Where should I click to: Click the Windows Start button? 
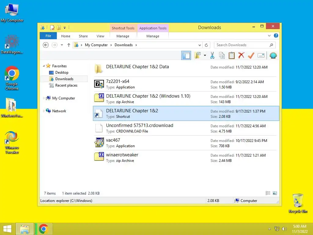[7, 229]
